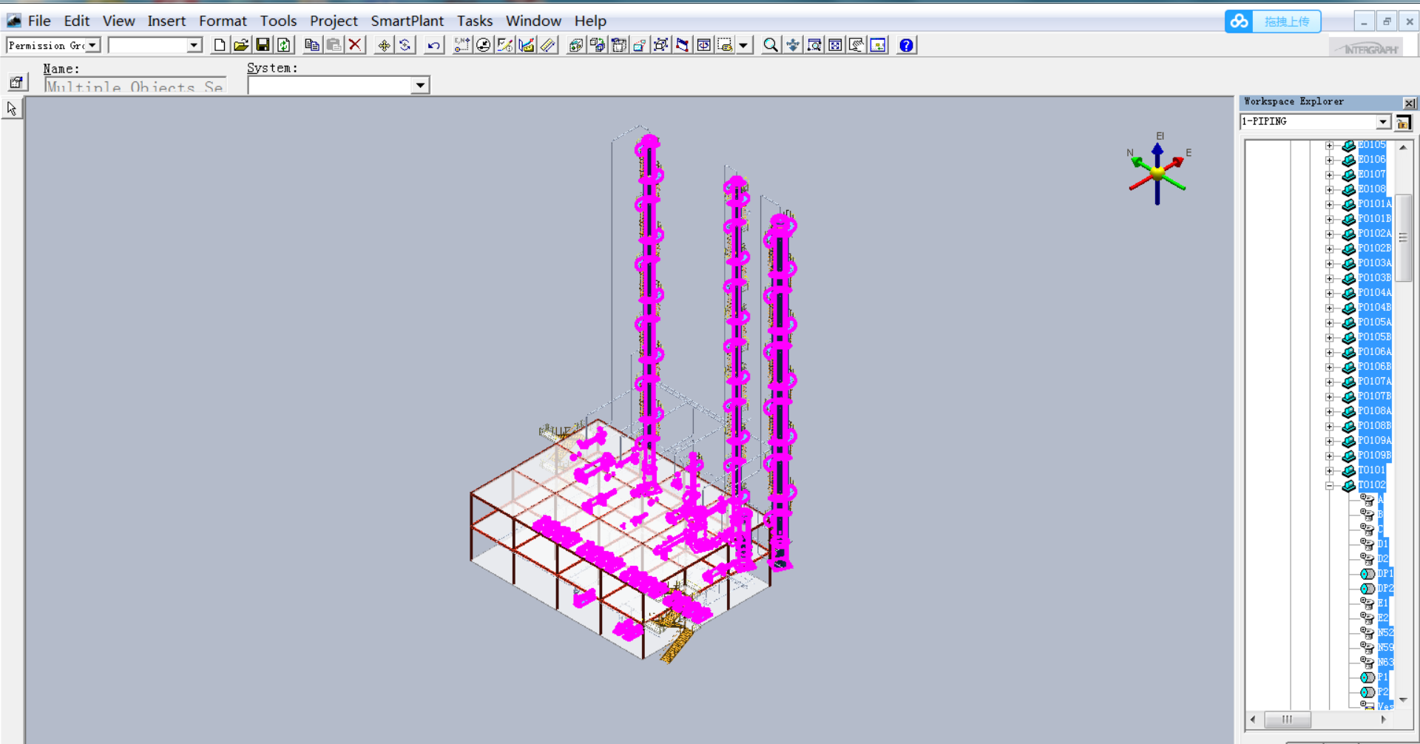Open the Help menu

click(x=590, y=21)
